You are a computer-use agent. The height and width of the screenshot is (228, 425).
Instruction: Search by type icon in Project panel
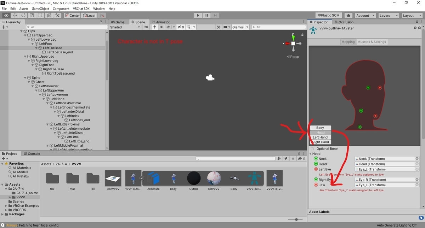click(279, 159)
